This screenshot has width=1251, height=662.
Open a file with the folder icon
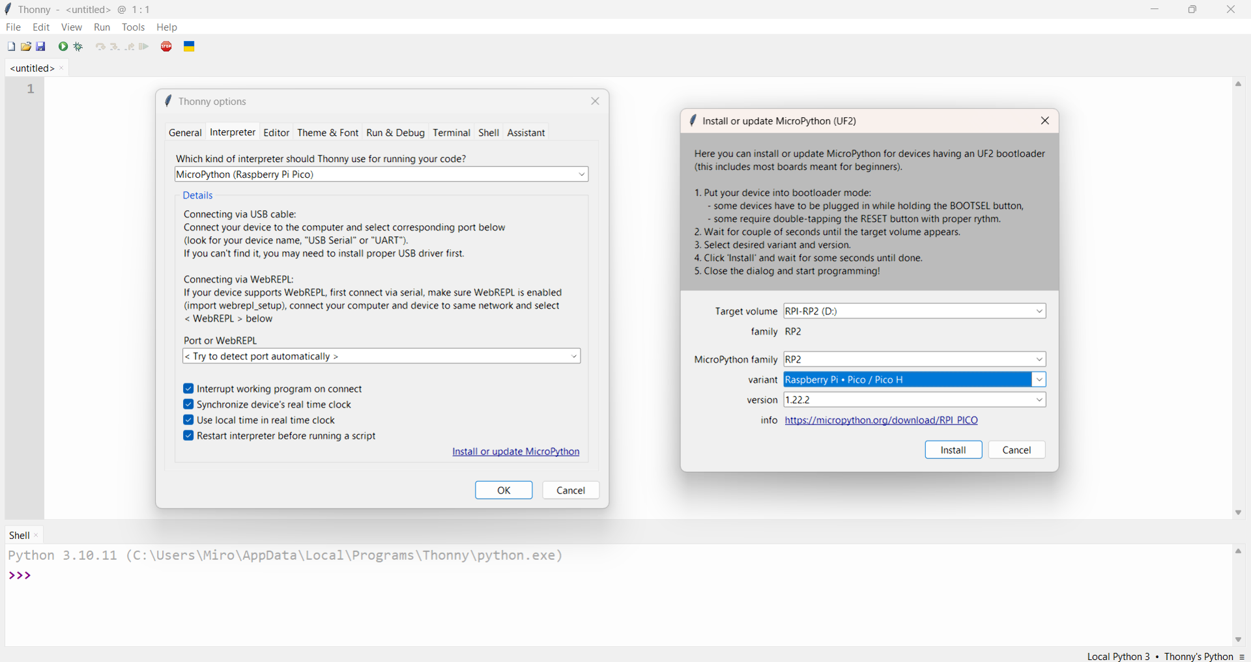click(x=26, y=47)
